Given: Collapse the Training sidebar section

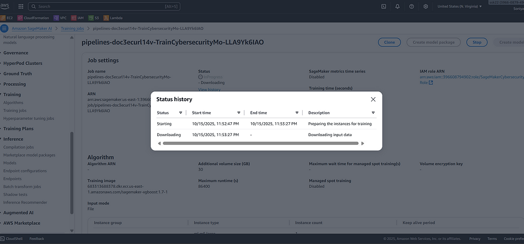Looking at the screenshot, I should click(x=12, y=95).
